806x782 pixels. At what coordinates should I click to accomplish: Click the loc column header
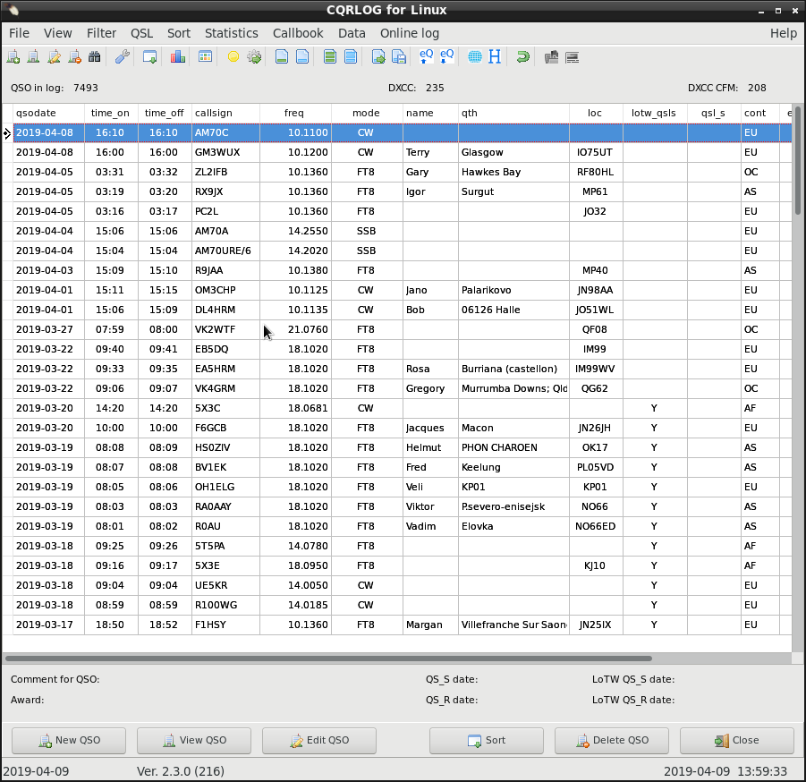[x=596, y=113]
